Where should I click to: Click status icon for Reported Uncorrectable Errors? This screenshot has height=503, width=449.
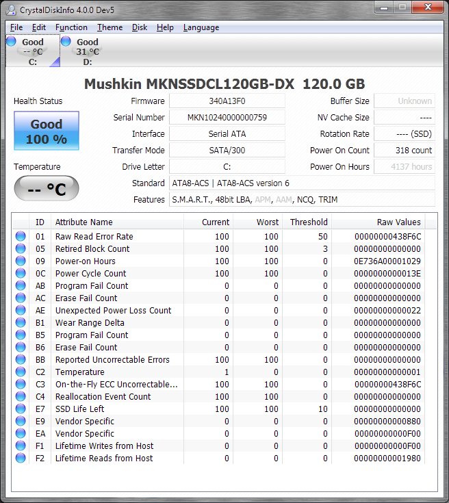(x=21, y=359)
